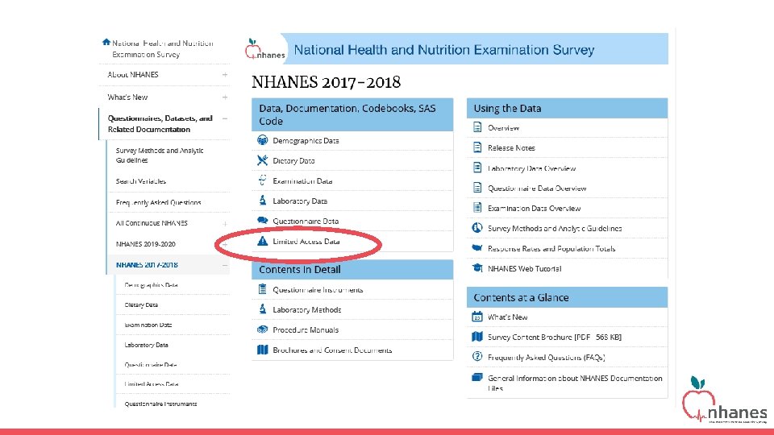Open Frequently Asked Questions in the sidebar
Image resolution: width=774 pixels, height=435 pixels.
click(x=159, y=202)
